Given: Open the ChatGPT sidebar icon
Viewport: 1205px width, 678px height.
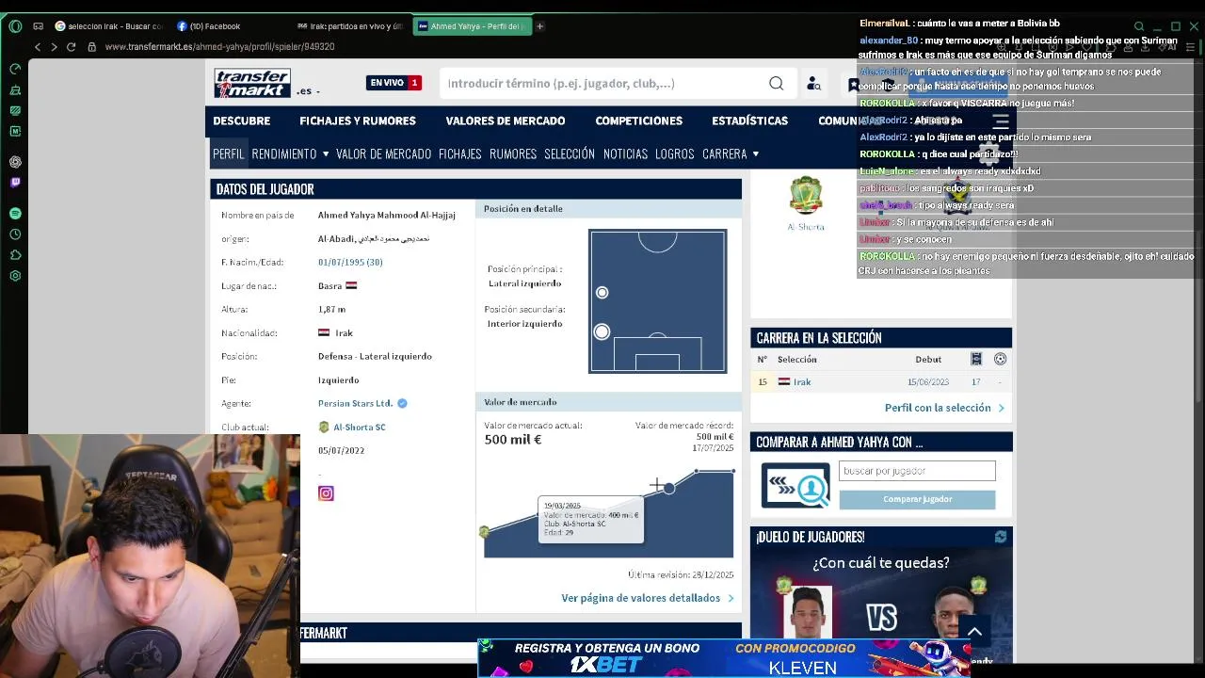Looking at the screenshot, I should (15, 162).
